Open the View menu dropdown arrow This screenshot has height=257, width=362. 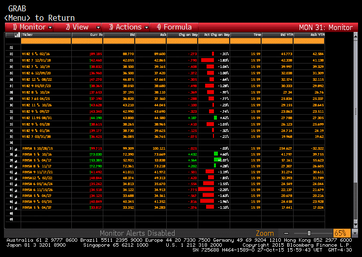coord(98,28)
